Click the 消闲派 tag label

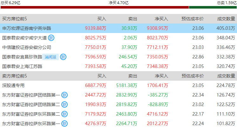(51, 57)
